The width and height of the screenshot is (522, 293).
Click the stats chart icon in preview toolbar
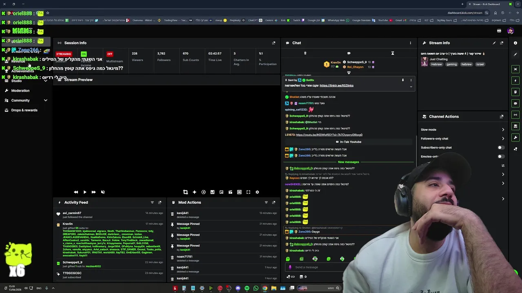[212, 192]
